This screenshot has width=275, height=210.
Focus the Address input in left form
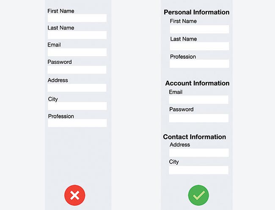pos(77,88)
